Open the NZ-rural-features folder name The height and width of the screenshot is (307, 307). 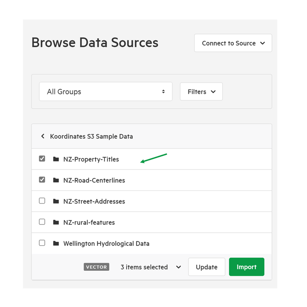89,222
